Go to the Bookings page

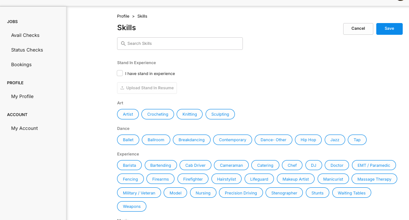(21, 65)
